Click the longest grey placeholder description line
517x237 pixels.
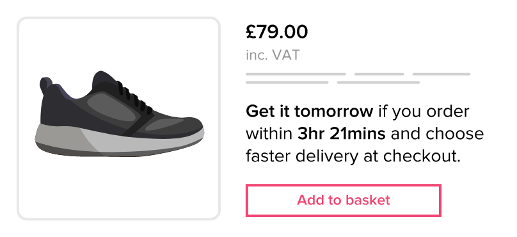click(296, 74)
